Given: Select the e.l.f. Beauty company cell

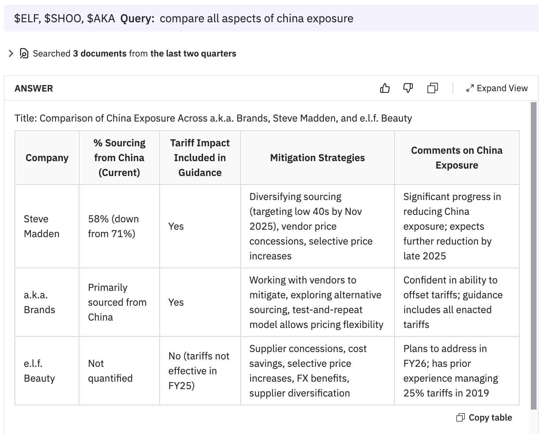Looking at the screenshot, I should 39,371.
